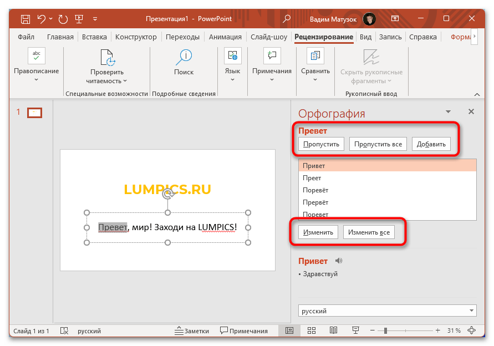Toggle Comments (Примечания) pane in the status bar

(x=244, y=330)
